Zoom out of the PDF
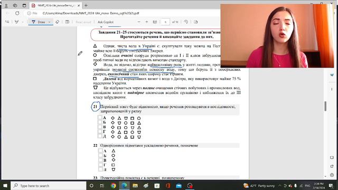338x190 pixels. point(139,22)
